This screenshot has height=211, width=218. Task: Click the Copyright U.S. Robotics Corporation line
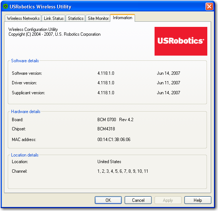tap(55, 34)
